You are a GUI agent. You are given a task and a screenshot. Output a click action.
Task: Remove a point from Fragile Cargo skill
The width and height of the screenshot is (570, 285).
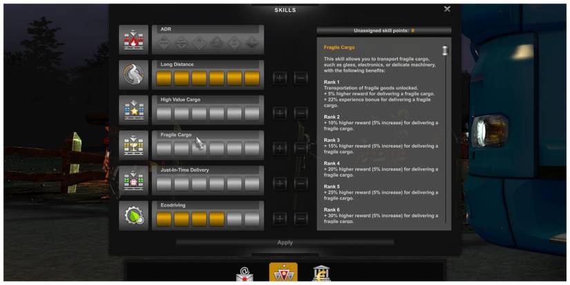[x=301, y=148]
